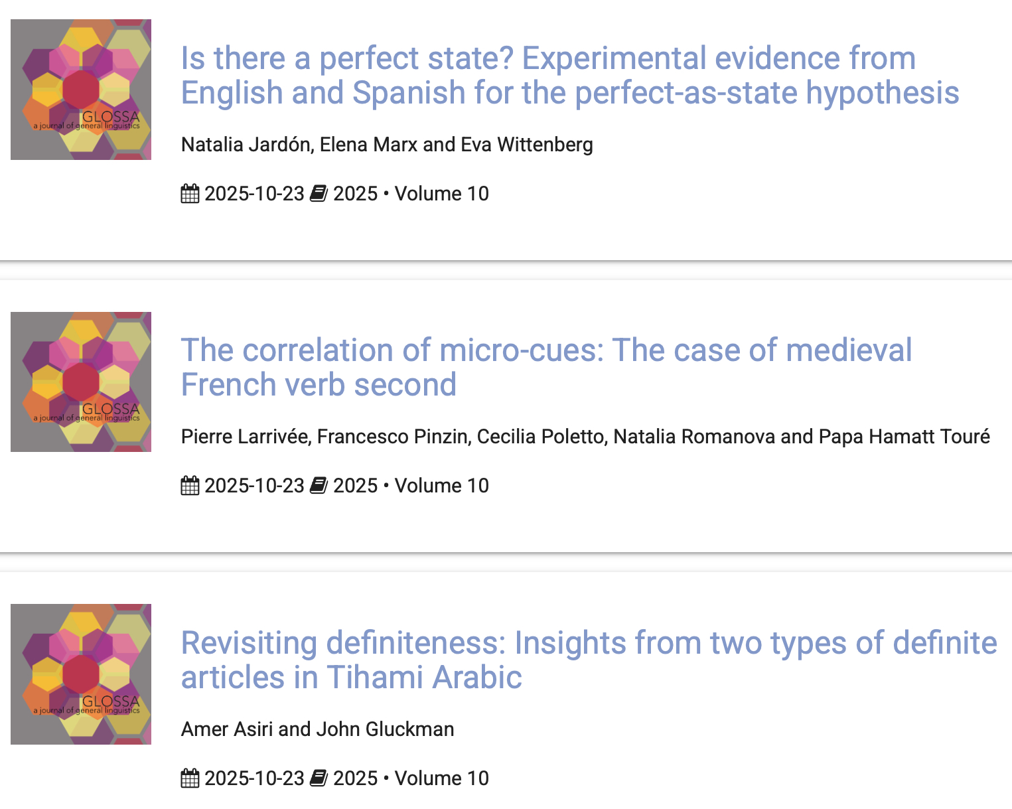Click the book icon under the perfect-state article
Screen dimensions: 1012x809
coord(319,194)
